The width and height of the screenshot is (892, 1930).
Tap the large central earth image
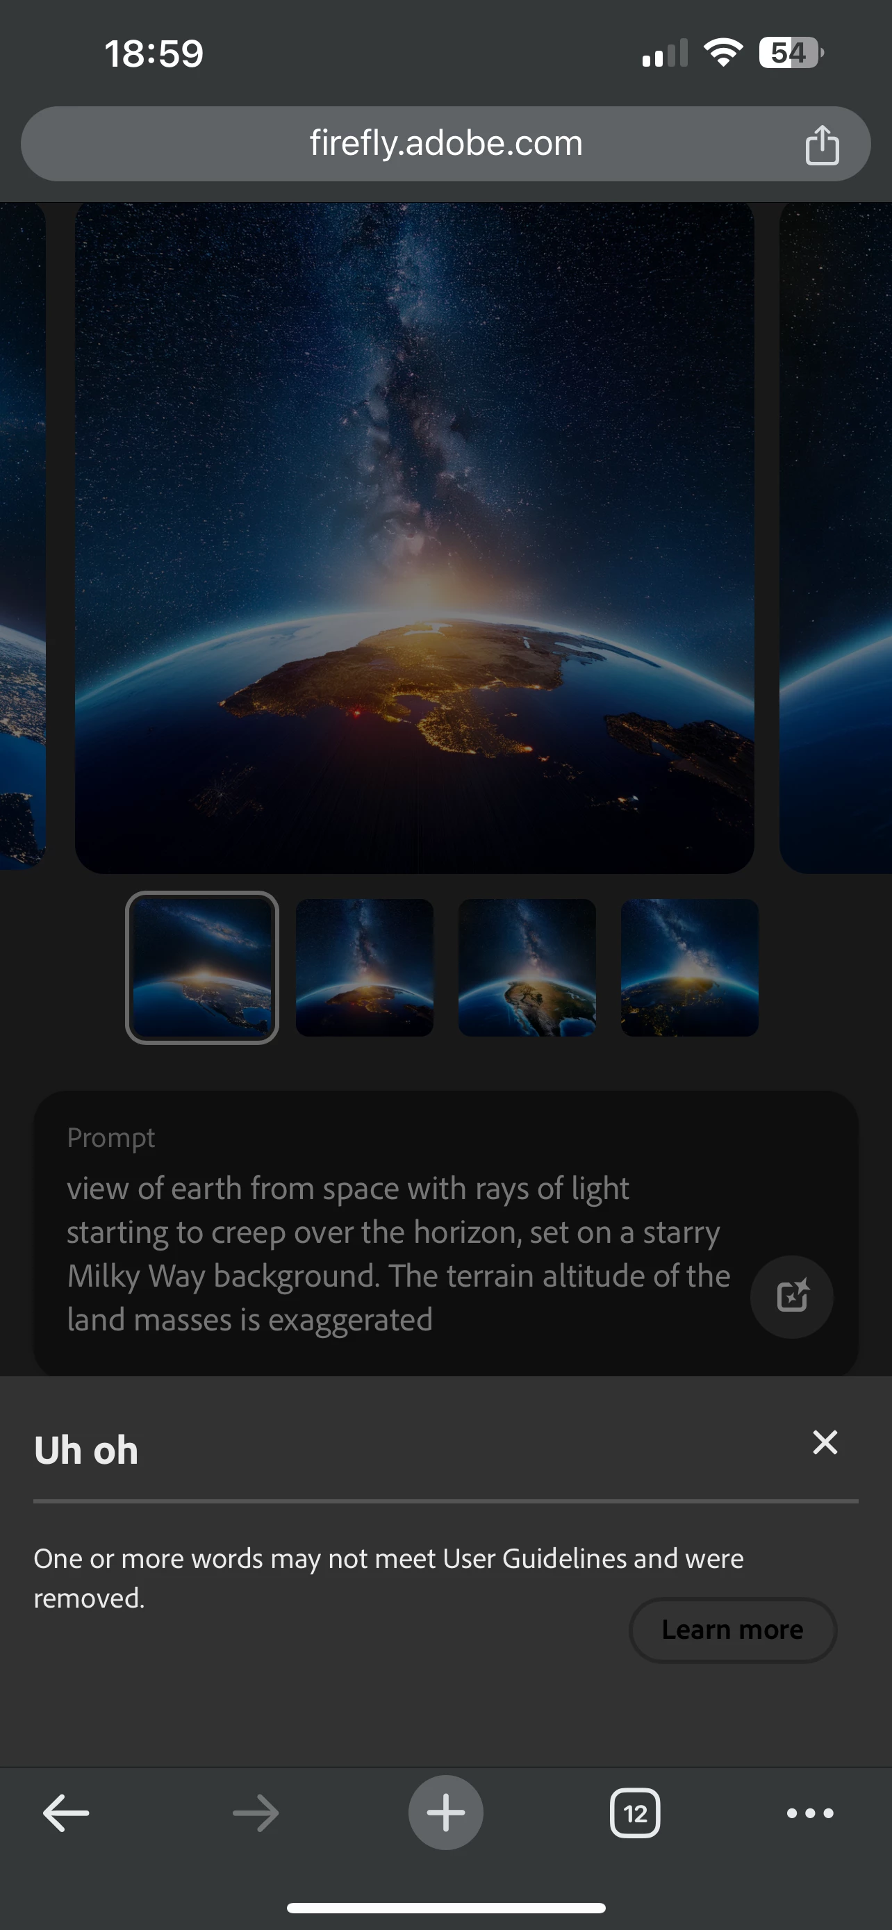tap(414, 537)
